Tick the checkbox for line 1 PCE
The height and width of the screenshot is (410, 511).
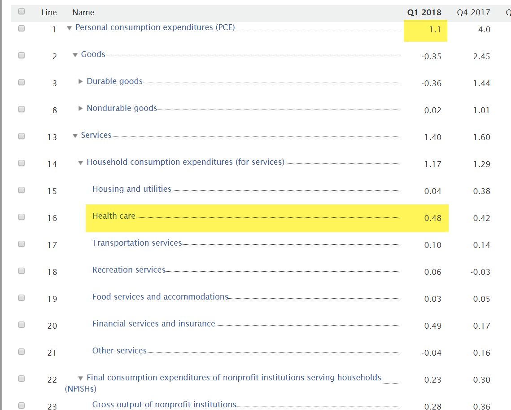pyautogui.click(x=22, y=28)
